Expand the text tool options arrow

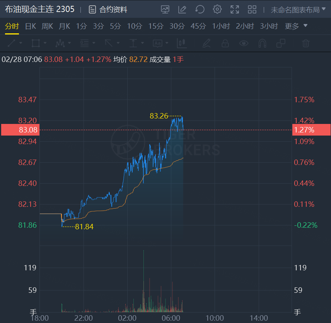pos(167,43)
